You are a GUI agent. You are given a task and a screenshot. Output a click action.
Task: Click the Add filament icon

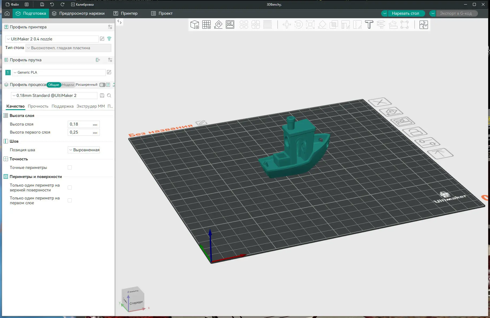click(x=98, y=60)
